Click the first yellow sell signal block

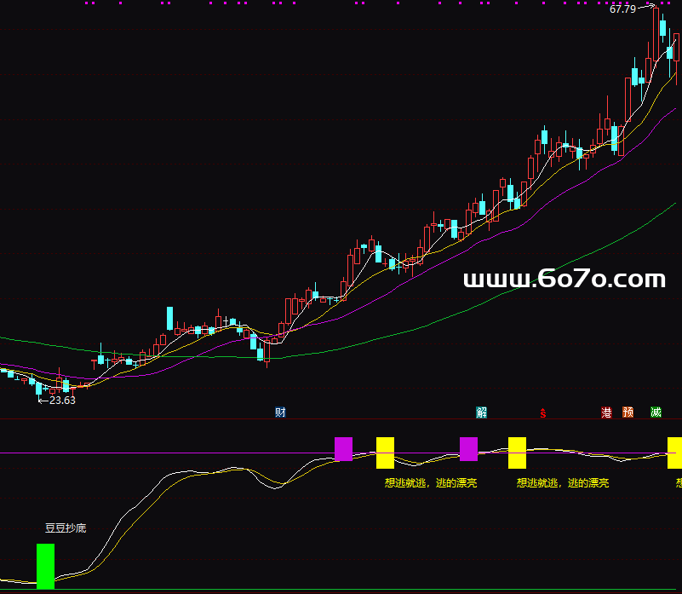[385, 453]
